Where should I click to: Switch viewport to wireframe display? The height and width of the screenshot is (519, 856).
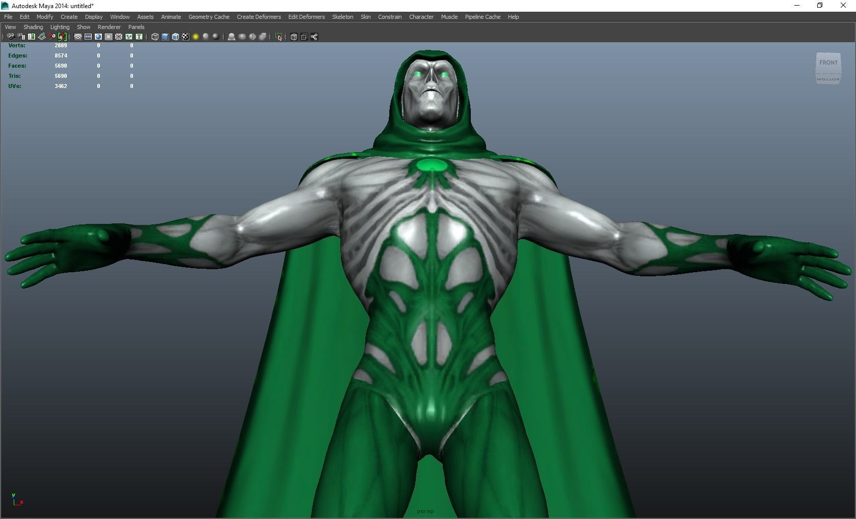(154, 37)
